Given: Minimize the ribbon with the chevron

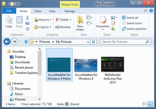Looking at the screenshot, I should pos(145,11).
